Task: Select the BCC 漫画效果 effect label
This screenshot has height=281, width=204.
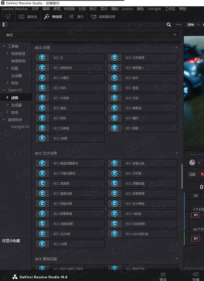Action: point(63,194)
